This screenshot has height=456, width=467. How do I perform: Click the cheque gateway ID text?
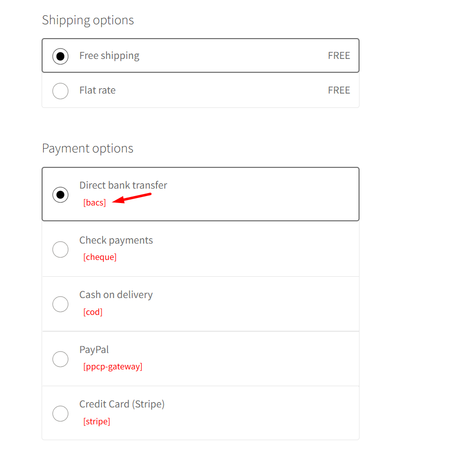tap(100, 256)
